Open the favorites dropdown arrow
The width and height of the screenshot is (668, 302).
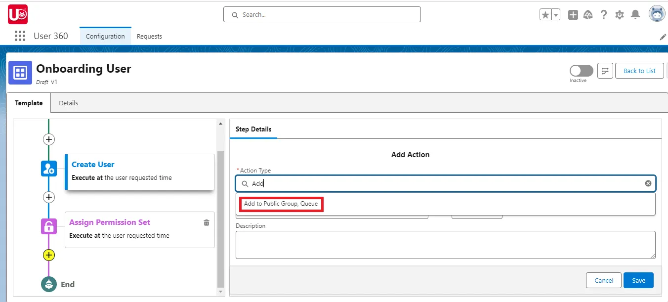pos(555,14)
